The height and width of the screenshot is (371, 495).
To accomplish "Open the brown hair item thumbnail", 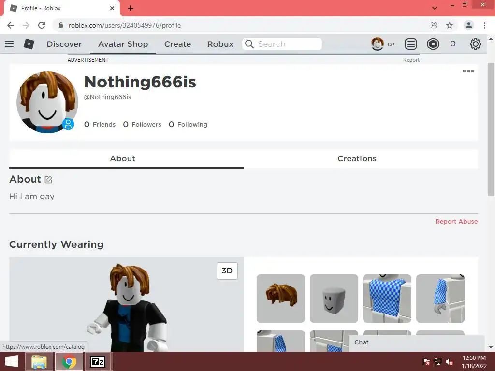I will 281,299.
